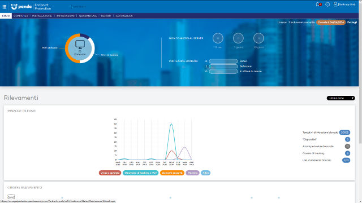The height and width of the screenshot is (203, 362).
Task: Open the COMPUTER tab
Action: (x=21, y=16)
